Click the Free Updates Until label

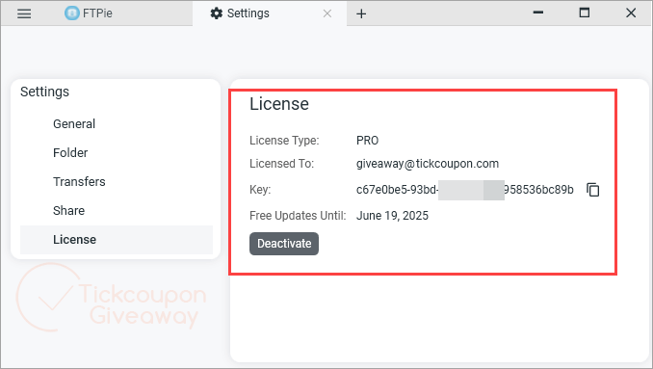click(298, 216)
